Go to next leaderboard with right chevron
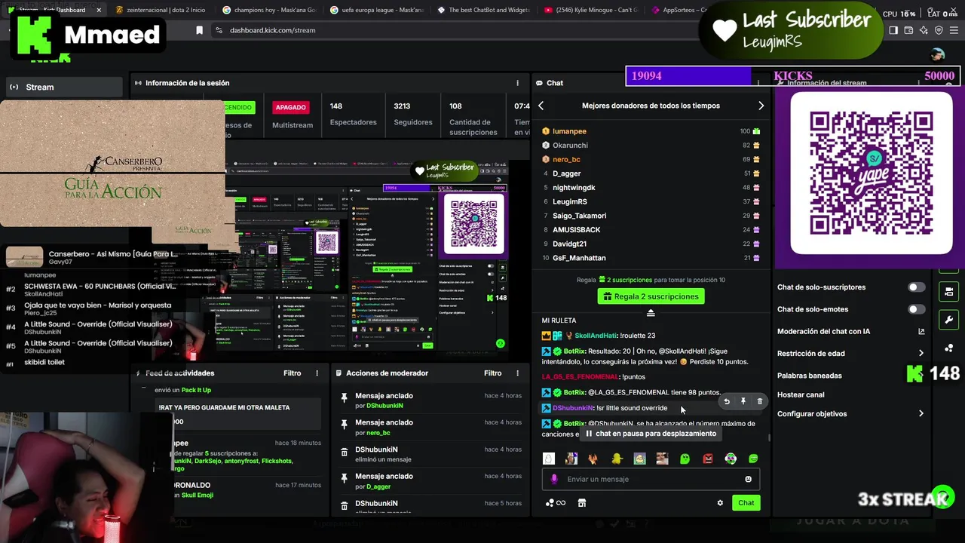Viewport: 965px width, 543px height. pos(761,106)
